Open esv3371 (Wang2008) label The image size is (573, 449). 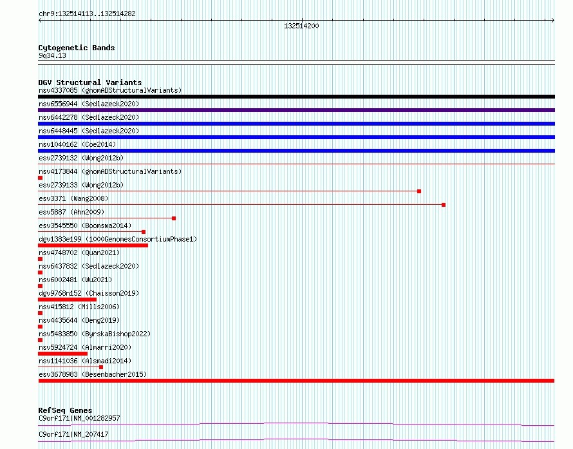pos(73,198)
